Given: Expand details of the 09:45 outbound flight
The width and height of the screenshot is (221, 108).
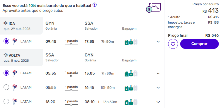Looking at the screenshot, I should (158, 42).
